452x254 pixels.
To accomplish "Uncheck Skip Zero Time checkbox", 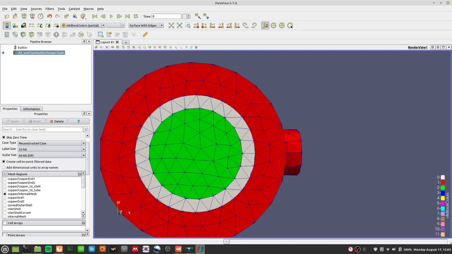I will [x=4, y=137].
